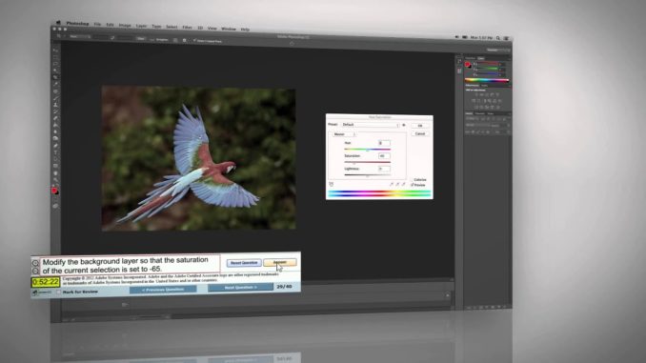Open the Preset Default dropdown
Image resolution: width=646 pixels, height=363 pixels.
[371, 125]
